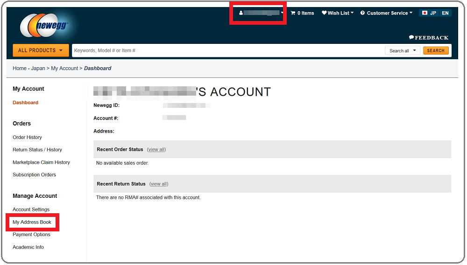
Task: Expand the Wish List dropdown arrow
Action: [x=352, y=13]
